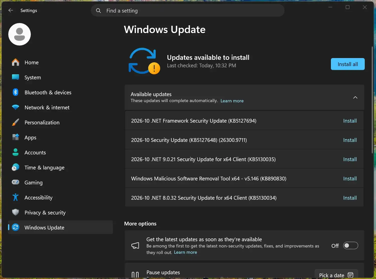The width and height of the screenshot is (376, 279).
Task: Click the Find a setting search box
Action: (188, 11)
